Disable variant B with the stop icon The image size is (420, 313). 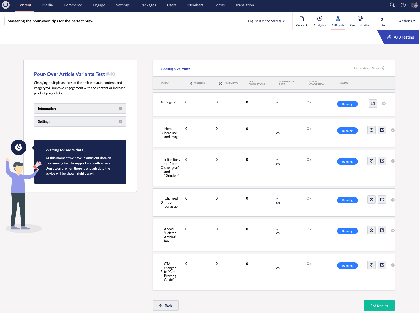tap(371, 130)
